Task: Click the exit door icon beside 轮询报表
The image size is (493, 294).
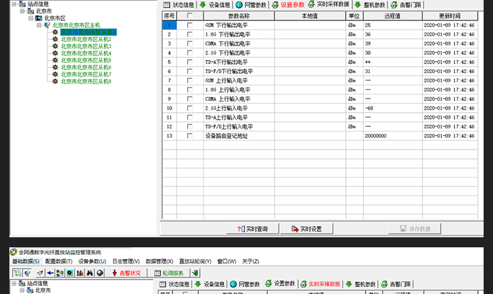Action: tap(195, 273)
